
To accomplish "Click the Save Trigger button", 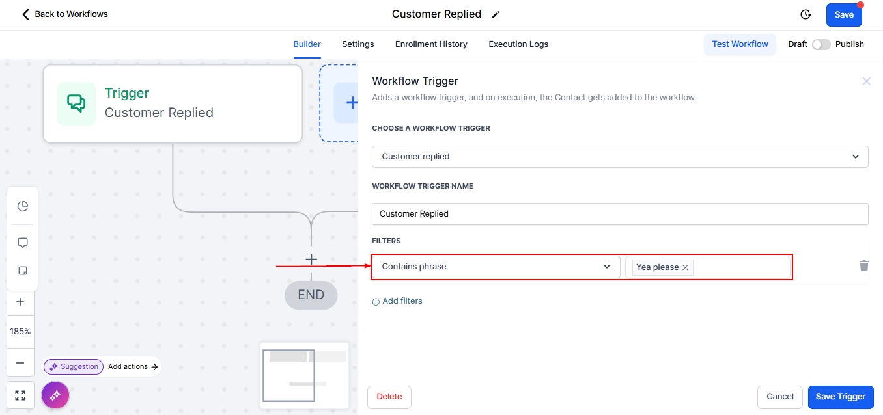I will [x=840, y=397].
